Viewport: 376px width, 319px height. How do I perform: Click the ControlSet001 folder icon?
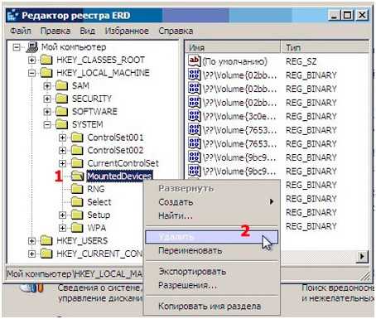pos(77,138)
